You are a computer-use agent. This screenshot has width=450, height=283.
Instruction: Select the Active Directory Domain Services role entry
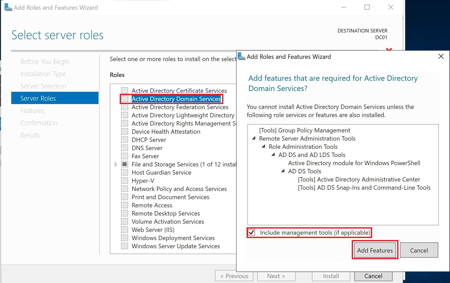pos(176,99)
